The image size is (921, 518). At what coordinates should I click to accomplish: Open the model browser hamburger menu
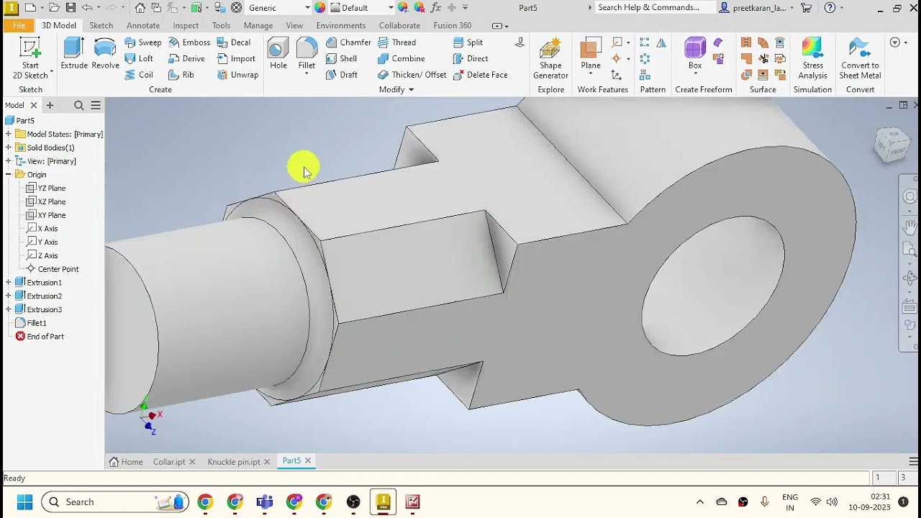95,105
